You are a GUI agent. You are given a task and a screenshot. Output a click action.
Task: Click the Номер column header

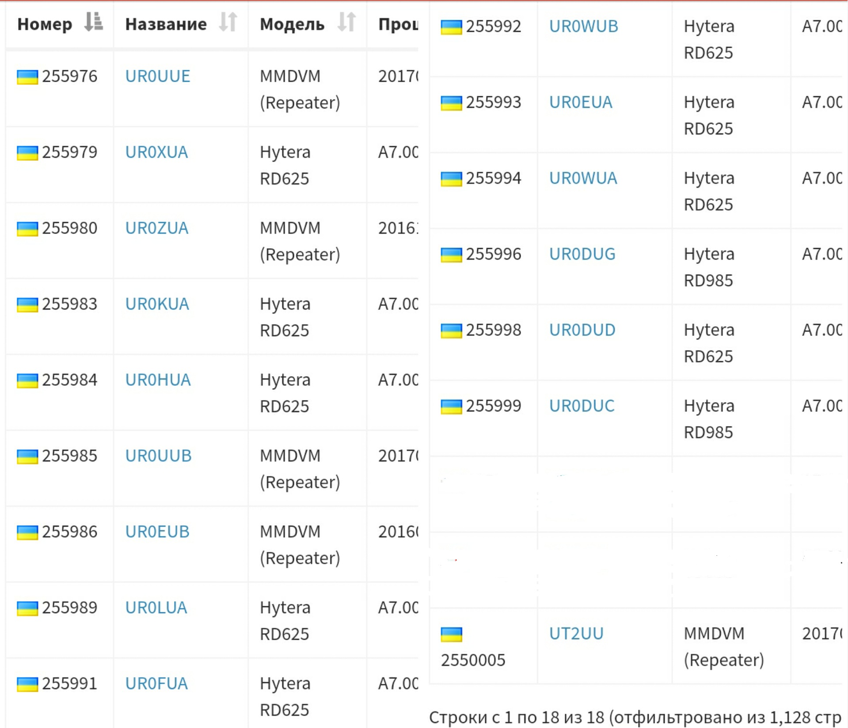(x=45, y=24)
